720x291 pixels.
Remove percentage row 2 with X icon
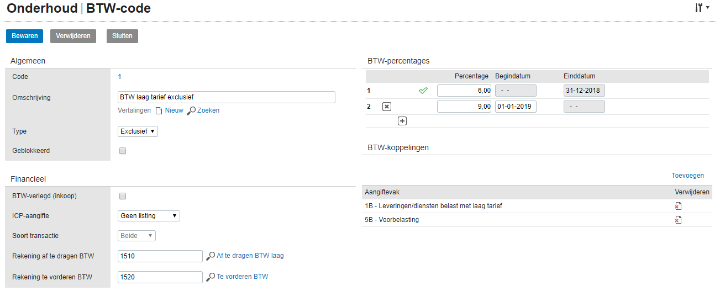click(387, 107)
